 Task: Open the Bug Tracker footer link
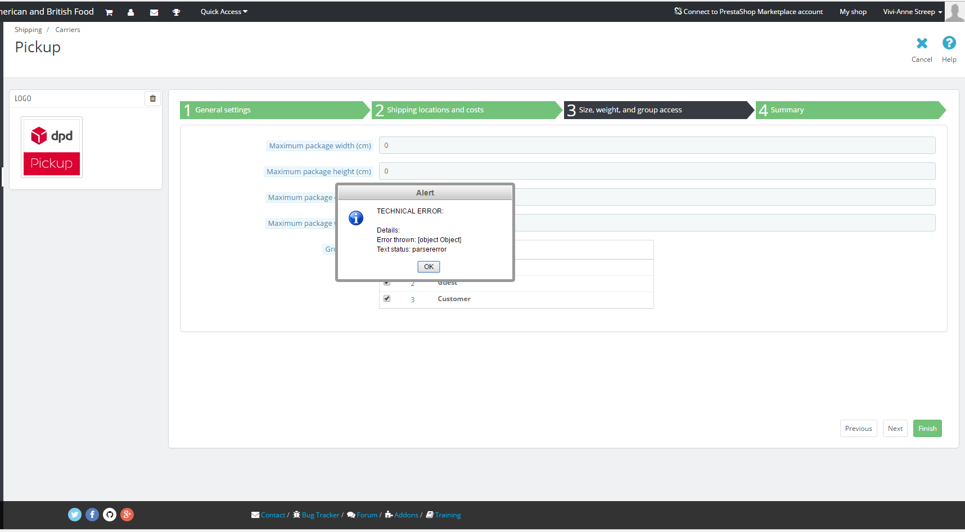(317, 515)
